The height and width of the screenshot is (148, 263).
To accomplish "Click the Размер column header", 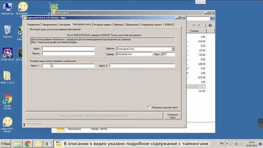I will click(198, 31).
